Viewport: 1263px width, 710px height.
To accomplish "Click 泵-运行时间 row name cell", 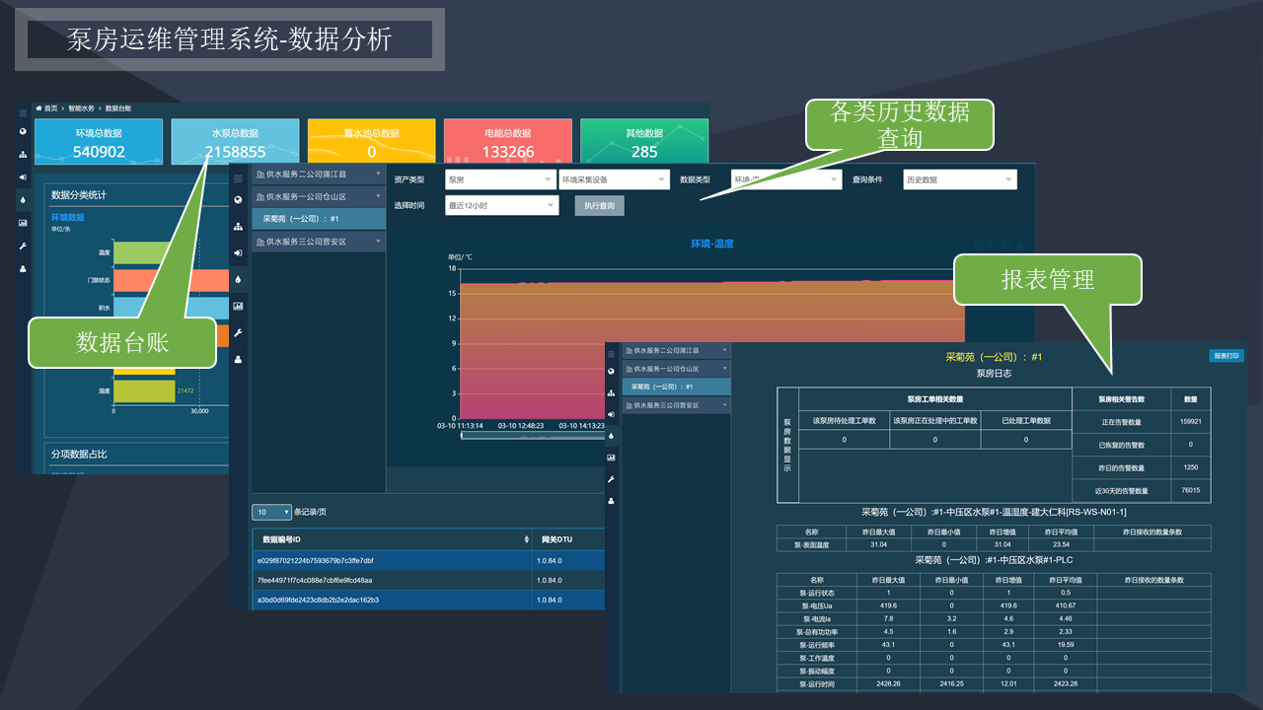I will (x=816, y=683).
